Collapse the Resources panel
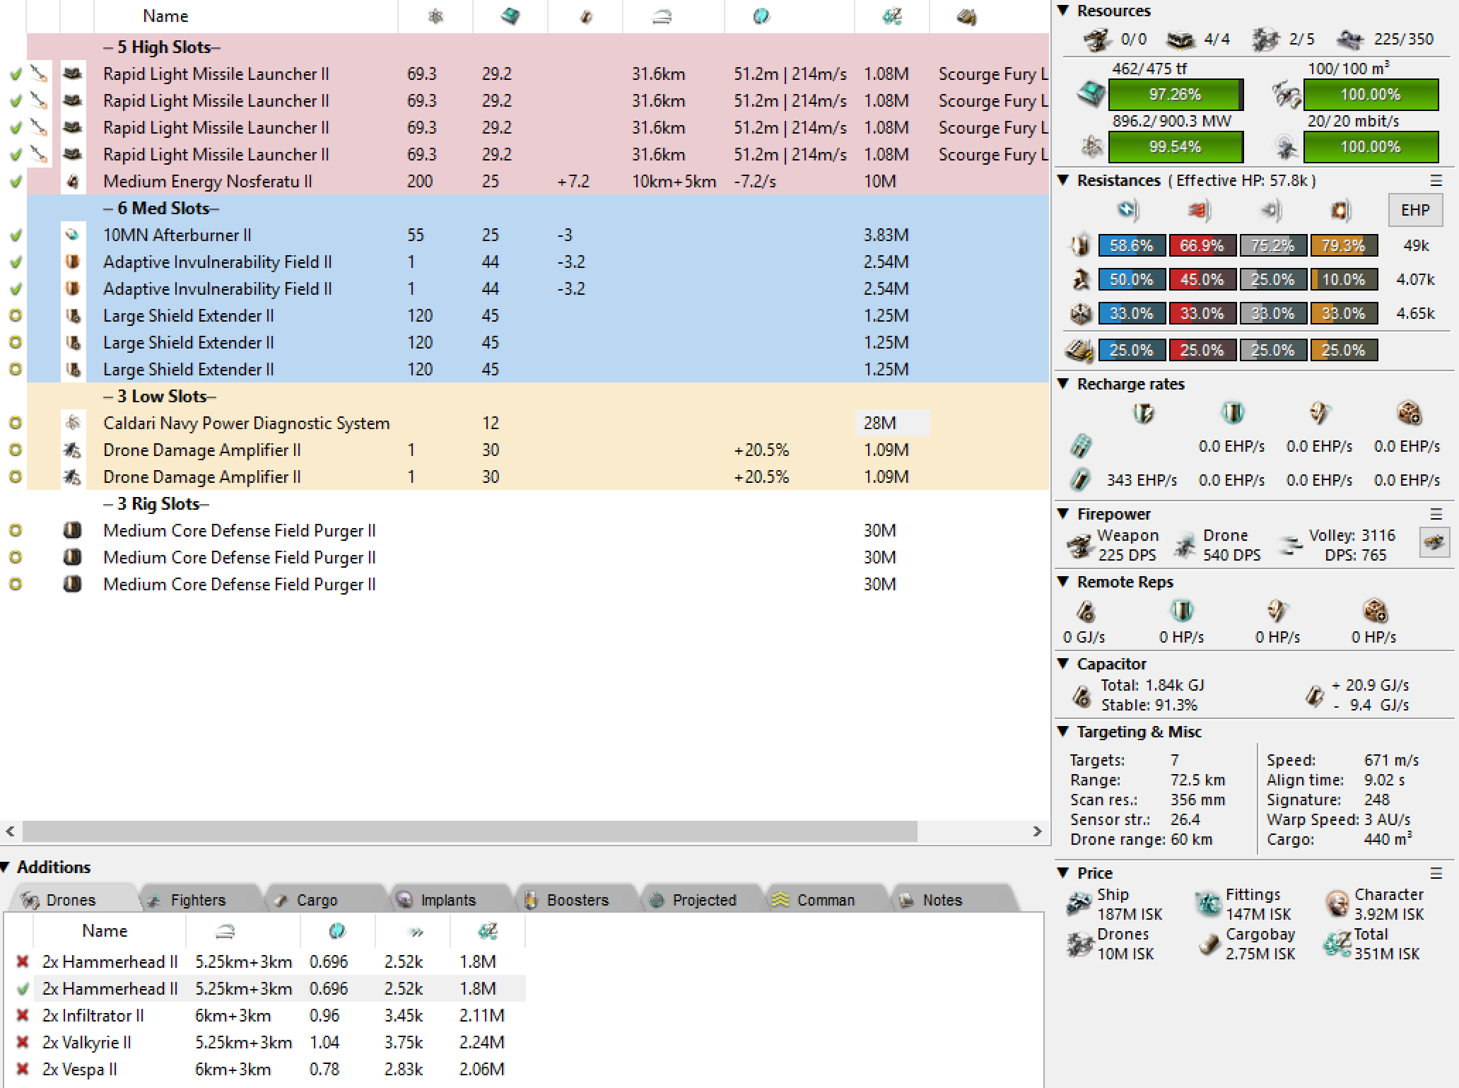Screen dimensions: 1459x1088 pos(1063,11)
